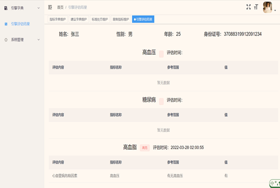Click the red 高危 risk tag
The width and height of the screenshot is (280, 188).
tap(145, 148)
